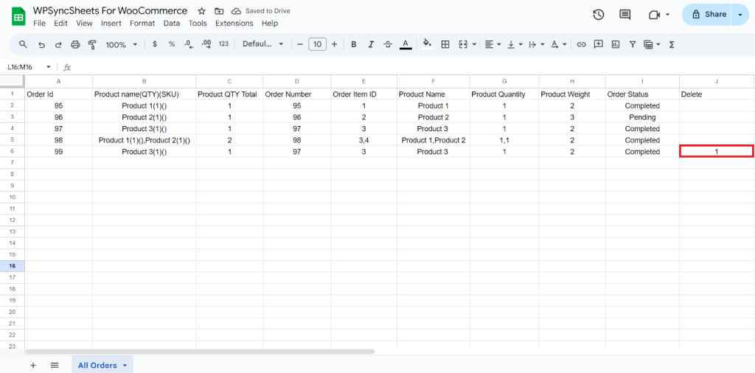Click the search menus magnifier icon
755x373 pixels.
(x=23, y=44)
